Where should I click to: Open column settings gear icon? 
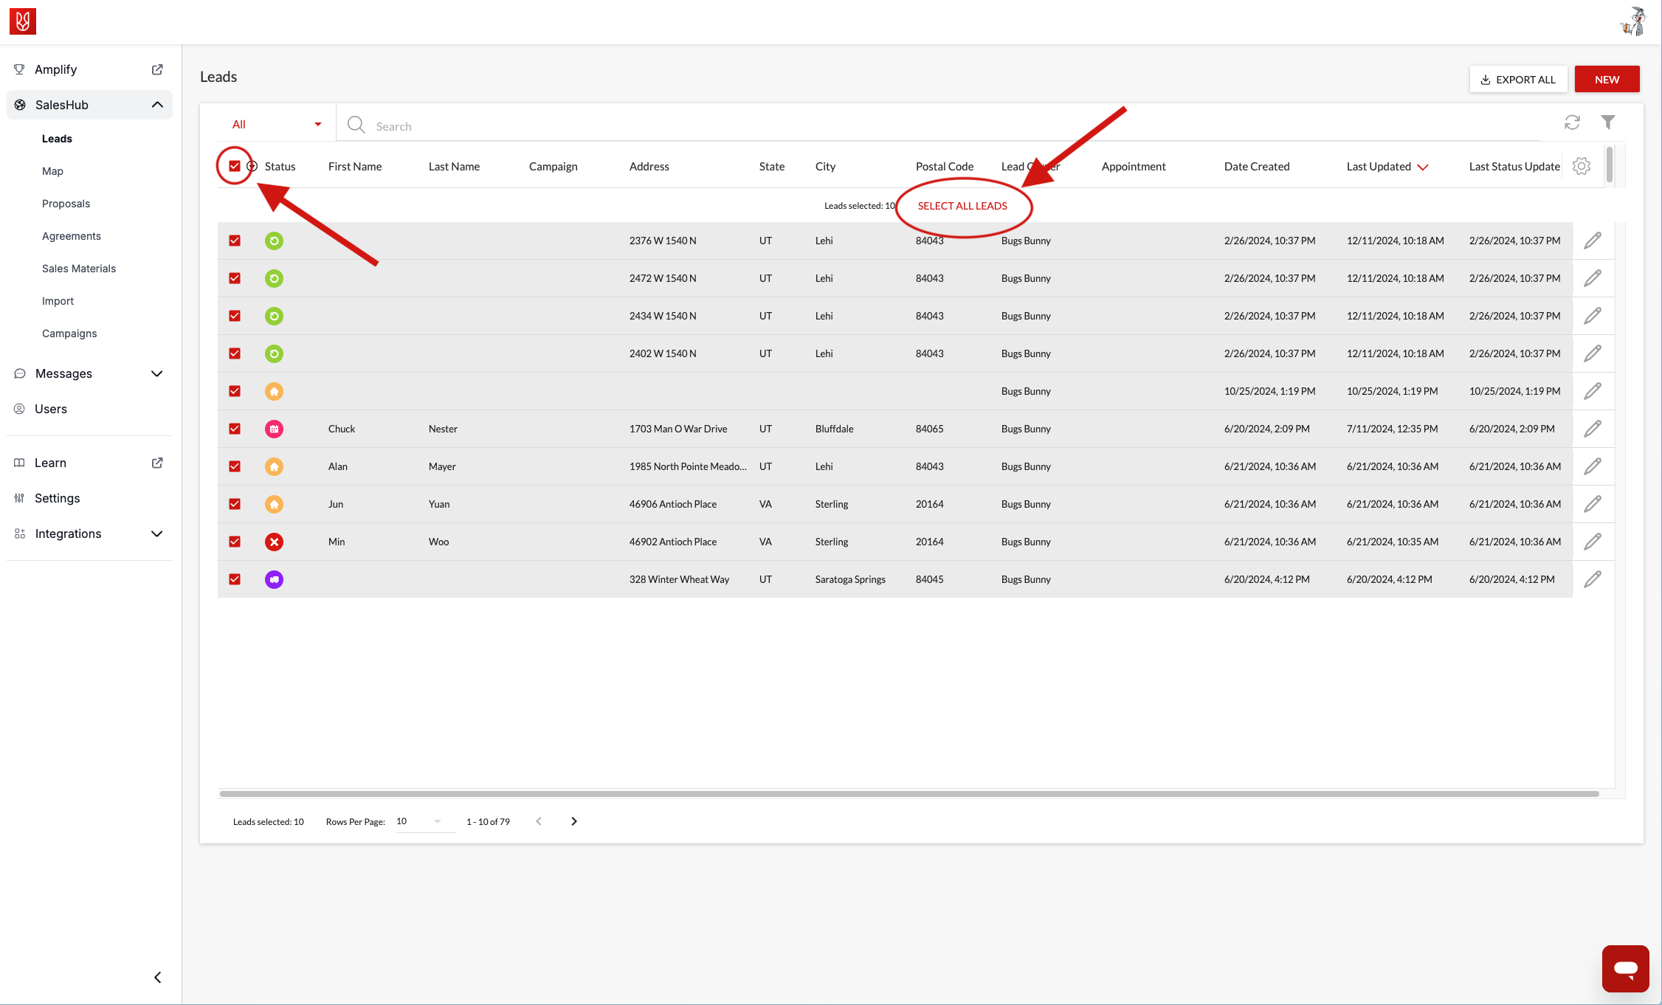pyautogui.click(x=1581, y=166)
